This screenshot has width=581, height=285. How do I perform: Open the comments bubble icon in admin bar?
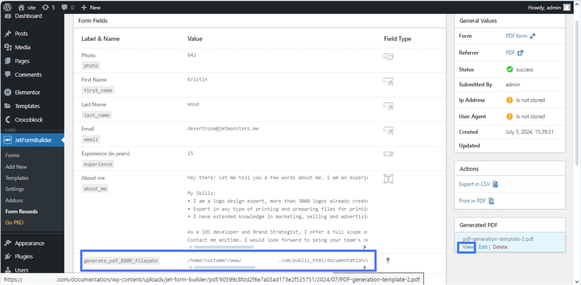tap(65, 7)
